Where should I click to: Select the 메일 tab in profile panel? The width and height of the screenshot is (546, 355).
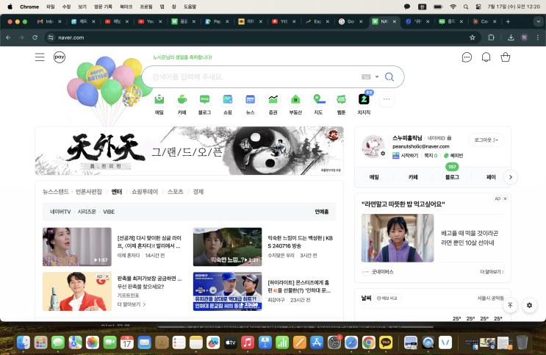(x=374, y=177)
